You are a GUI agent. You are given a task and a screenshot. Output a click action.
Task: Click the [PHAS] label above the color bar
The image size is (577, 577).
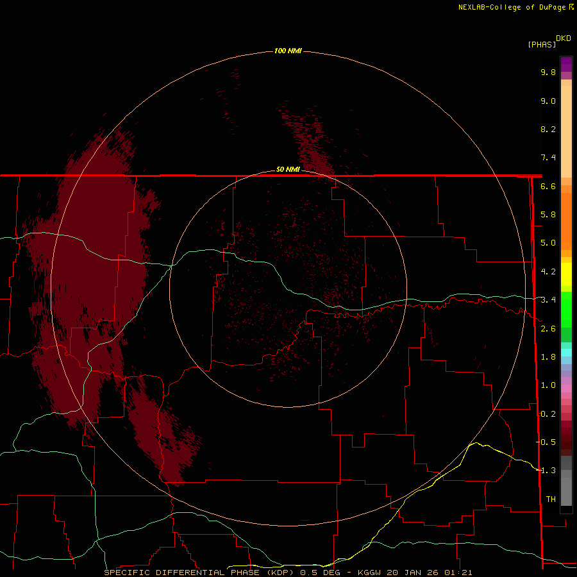point(542,44)
